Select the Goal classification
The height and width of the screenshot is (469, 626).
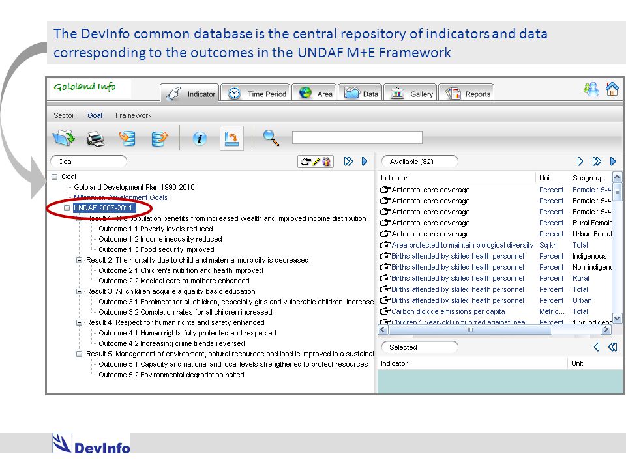(x=95, y=115)
